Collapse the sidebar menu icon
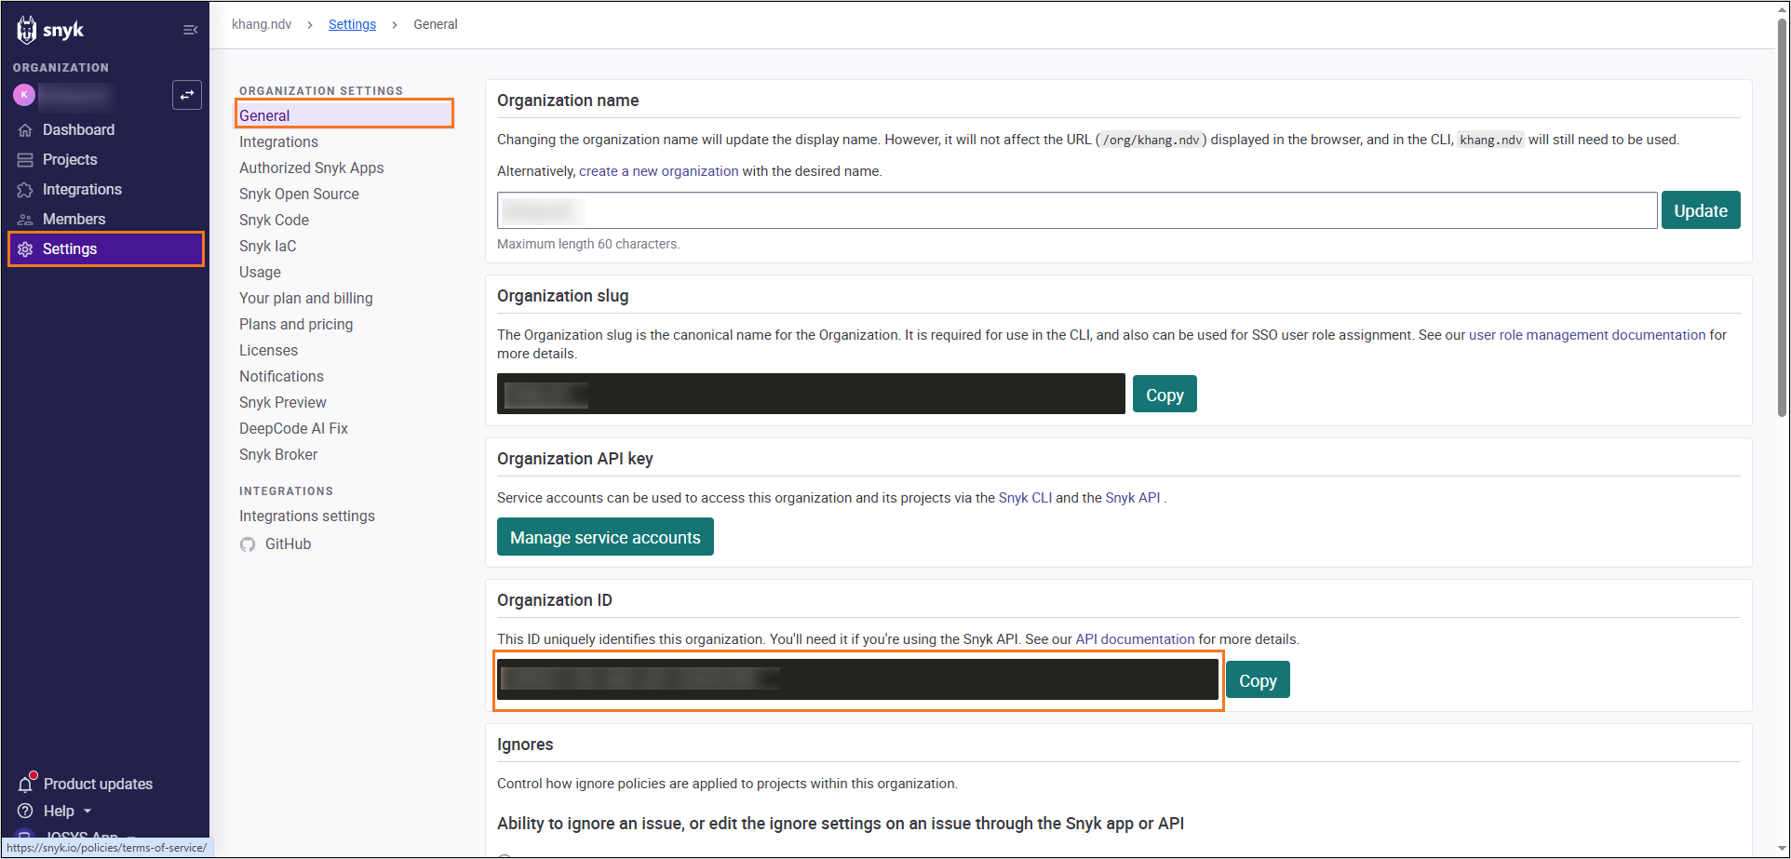Screen dimensions: 1791x859 tap(190, 30)
